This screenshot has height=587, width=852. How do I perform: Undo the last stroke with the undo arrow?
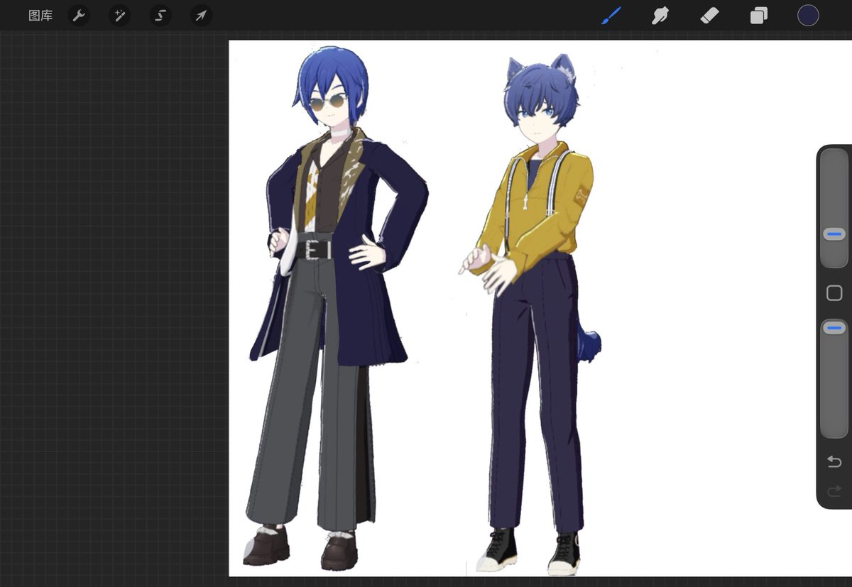[x=834, y=462]
